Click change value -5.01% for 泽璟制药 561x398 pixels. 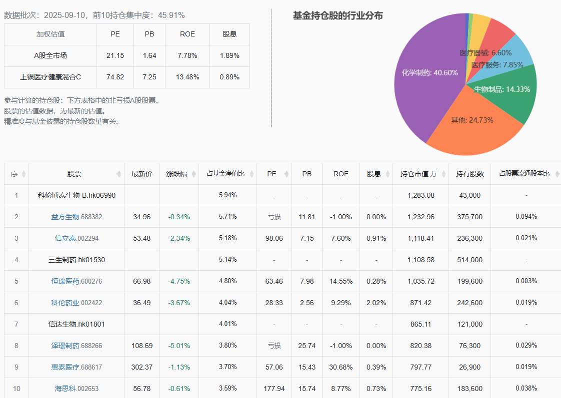(179, 346)
